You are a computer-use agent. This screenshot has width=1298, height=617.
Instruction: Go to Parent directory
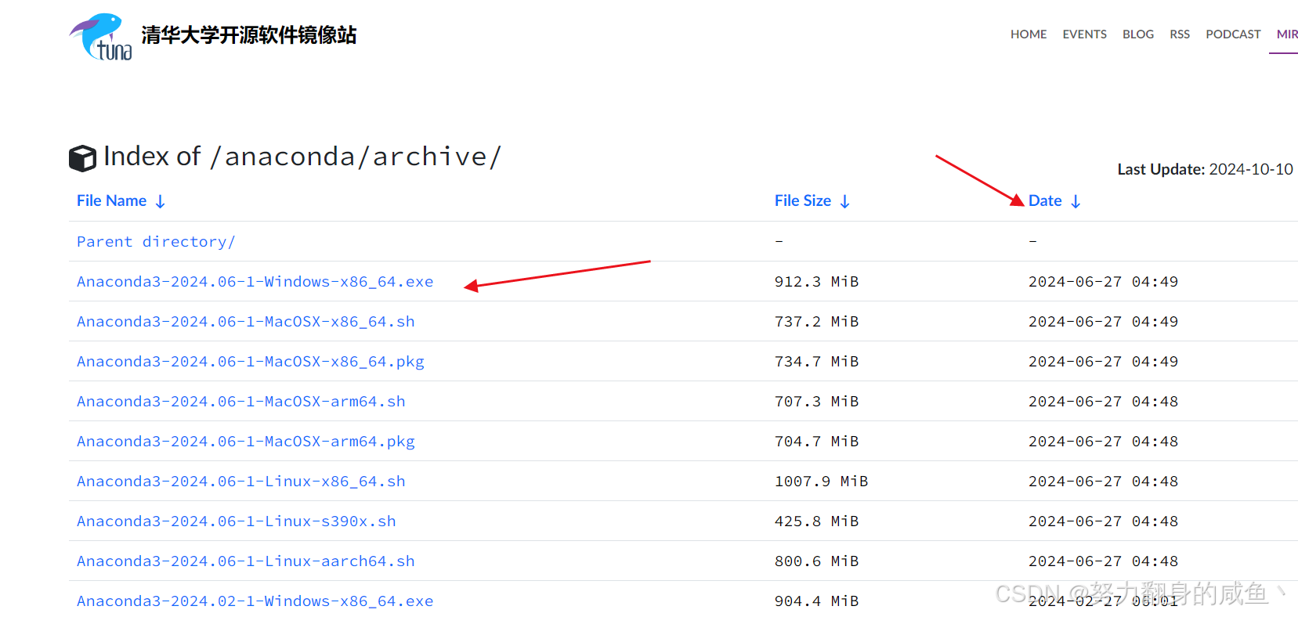pyautogui.click(x=156, y=241)
